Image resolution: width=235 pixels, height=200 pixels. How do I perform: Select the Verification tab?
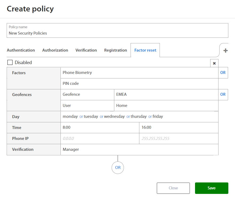(86, 50)
